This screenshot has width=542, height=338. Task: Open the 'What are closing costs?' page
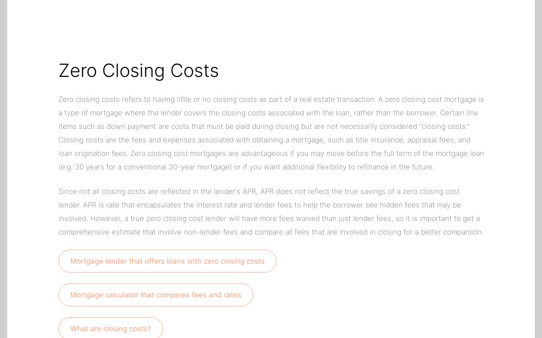(x=111, y=329)
